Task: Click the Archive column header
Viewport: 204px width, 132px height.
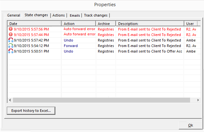Action: [106, 24]
